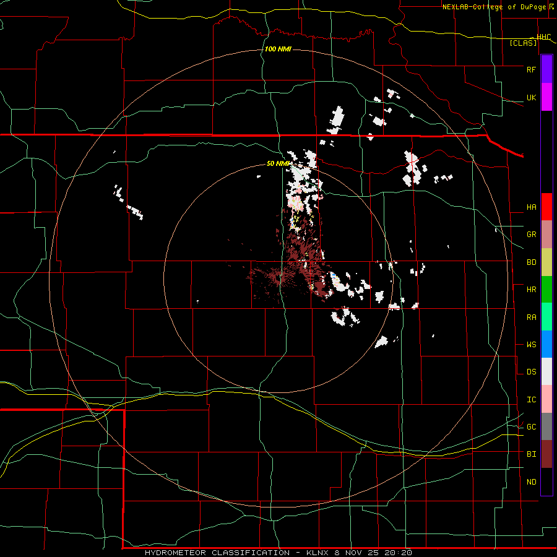Click the 'GR' legend label
557x557 pixels.
point(531,235)
